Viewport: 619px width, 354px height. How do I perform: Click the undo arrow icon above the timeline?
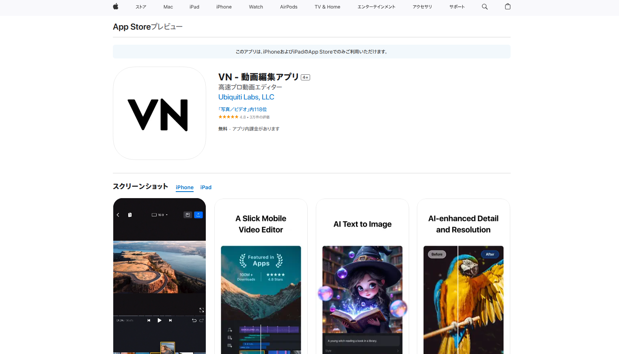194,320
